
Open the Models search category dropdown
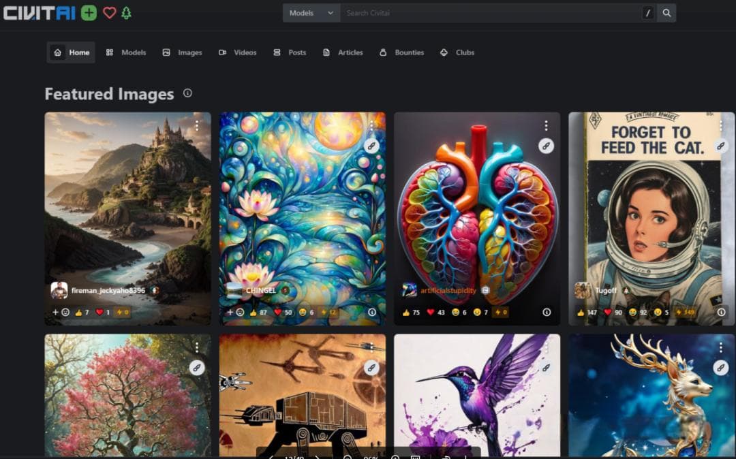(x=311, y=13)
